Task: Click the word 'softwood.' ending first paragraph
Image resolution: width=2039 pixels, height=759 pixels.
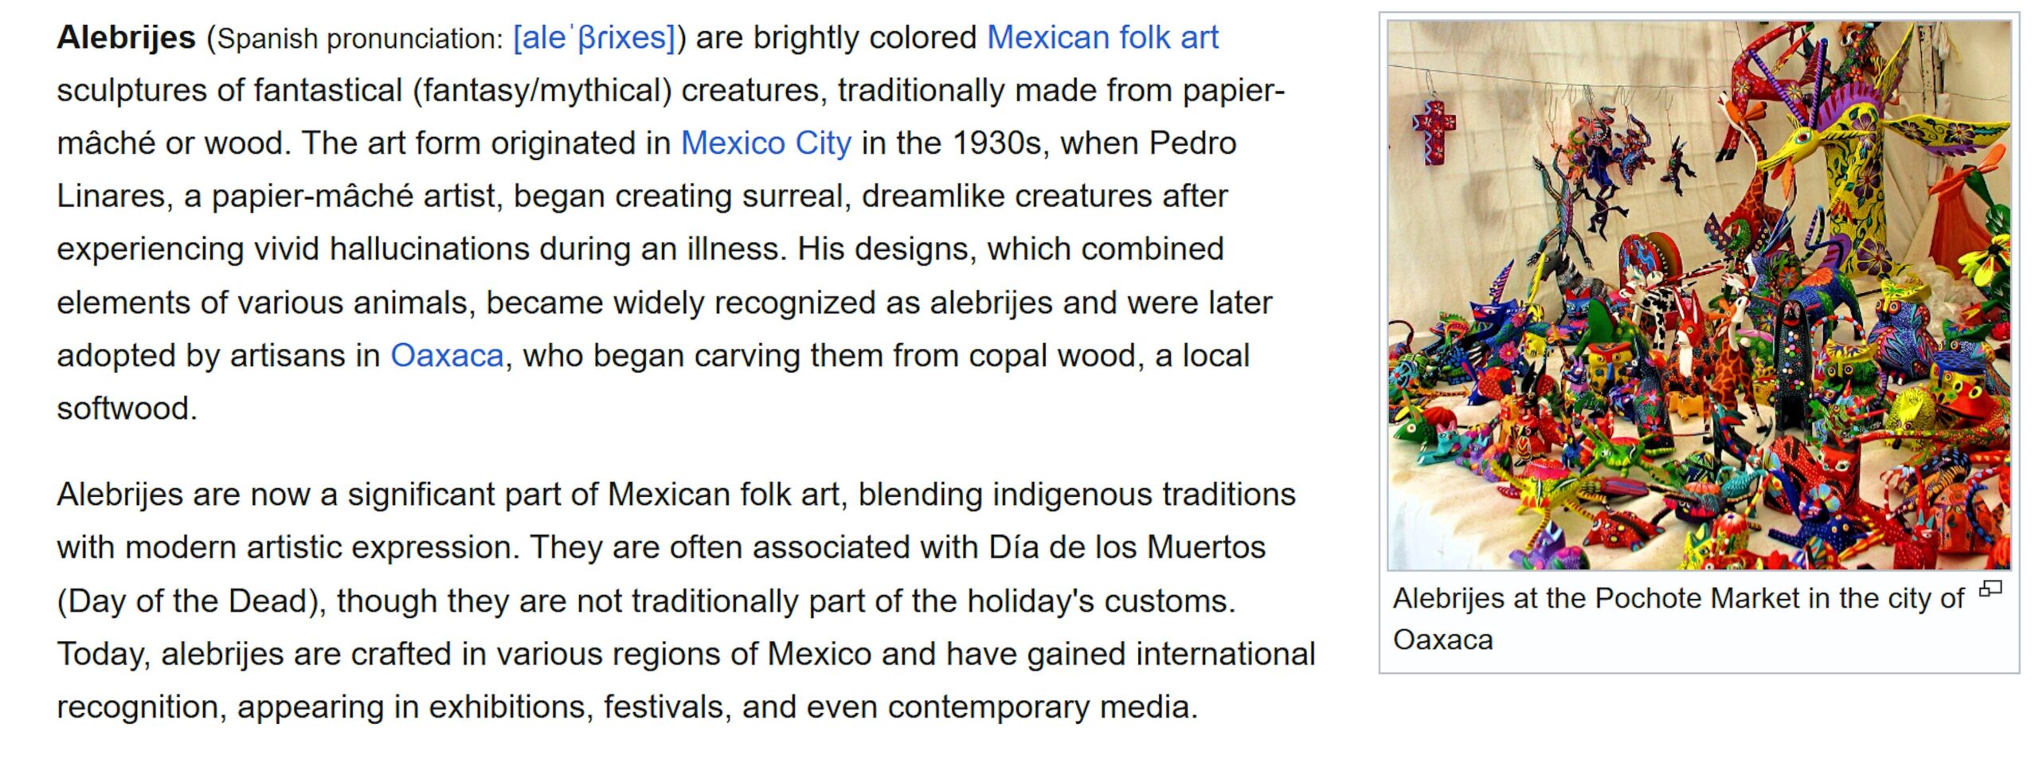Action: point(127,409)
